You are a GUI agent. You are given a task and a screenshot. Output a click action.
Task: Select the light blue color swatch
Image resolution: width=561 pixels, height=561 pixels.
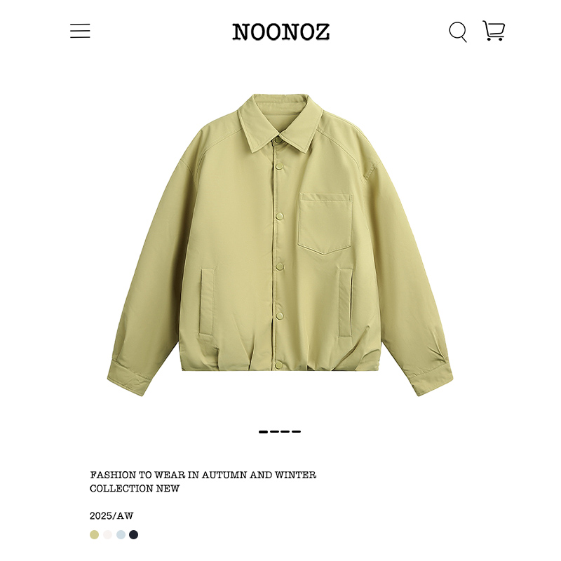tap(121, 534)
